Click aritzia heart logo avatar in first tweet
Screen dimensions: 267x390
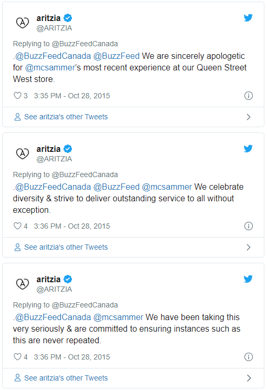[23, 23]
